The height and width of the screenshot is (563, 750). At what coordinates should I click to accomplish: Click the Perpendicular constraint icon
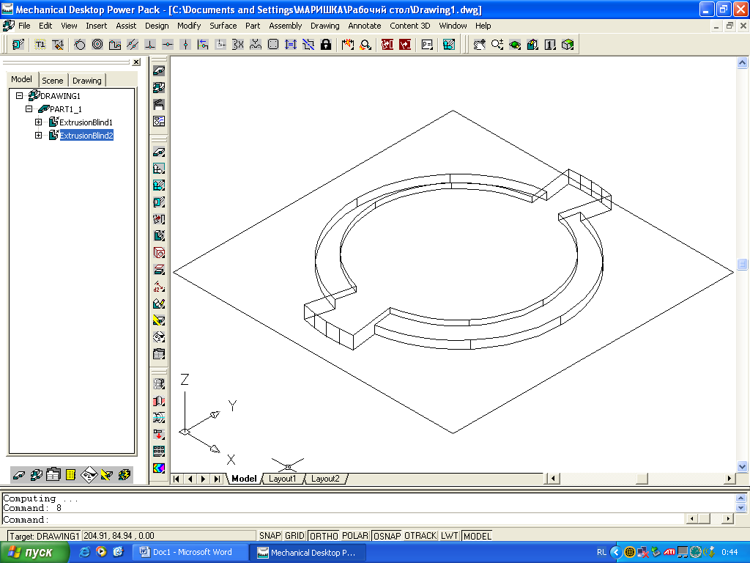pos(150,45)
